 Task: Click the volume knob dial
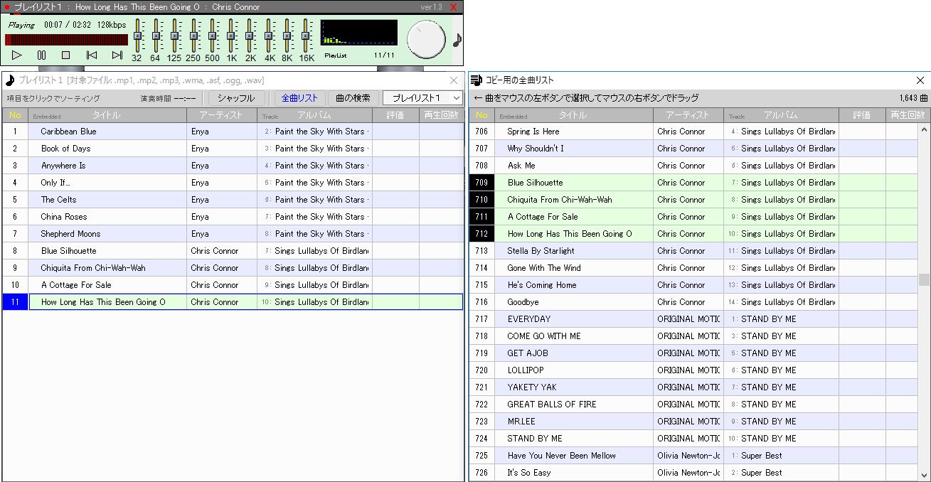point(426,39)
